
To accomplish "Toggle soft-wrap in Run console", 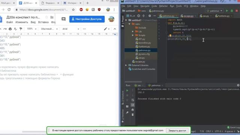I will coord(132,100).
